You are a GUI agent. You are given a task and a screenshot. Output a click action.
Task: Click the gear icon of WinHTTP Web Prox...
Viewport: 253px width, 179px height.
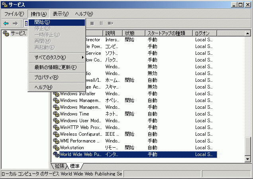coord(56,127)
